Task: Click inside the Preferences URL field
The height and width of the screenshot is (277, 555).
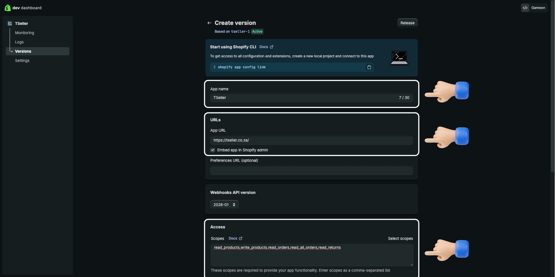Action: point(311,170)
